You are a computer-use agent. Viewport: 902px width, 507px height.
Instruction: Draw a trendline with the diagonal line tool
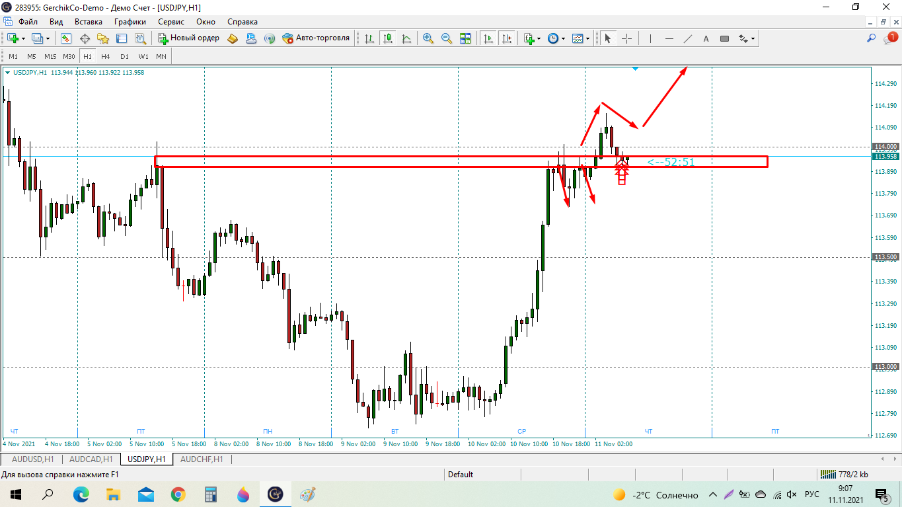tap(687, 38)
